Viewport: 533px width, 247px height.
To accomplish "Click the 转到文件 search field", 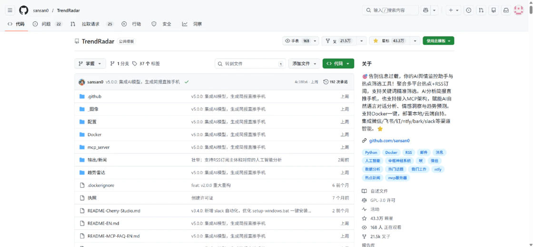I will pos(250,64).
